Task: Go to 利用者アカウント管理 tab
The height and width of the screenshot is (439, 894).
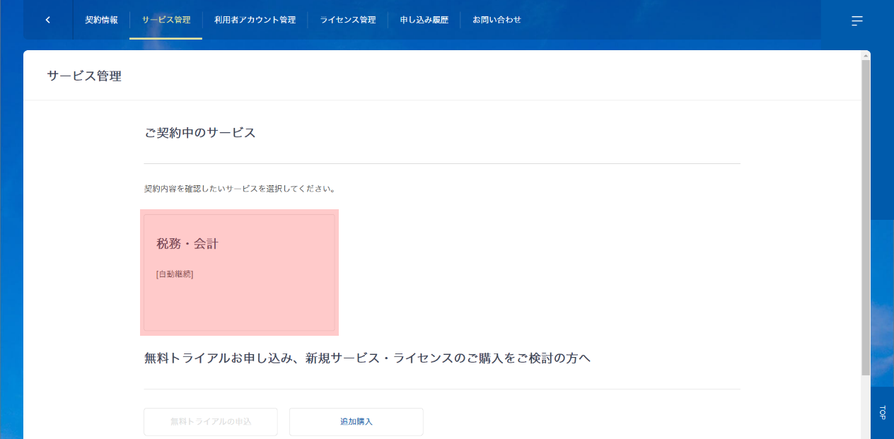Action: click(x=255, y=20)
